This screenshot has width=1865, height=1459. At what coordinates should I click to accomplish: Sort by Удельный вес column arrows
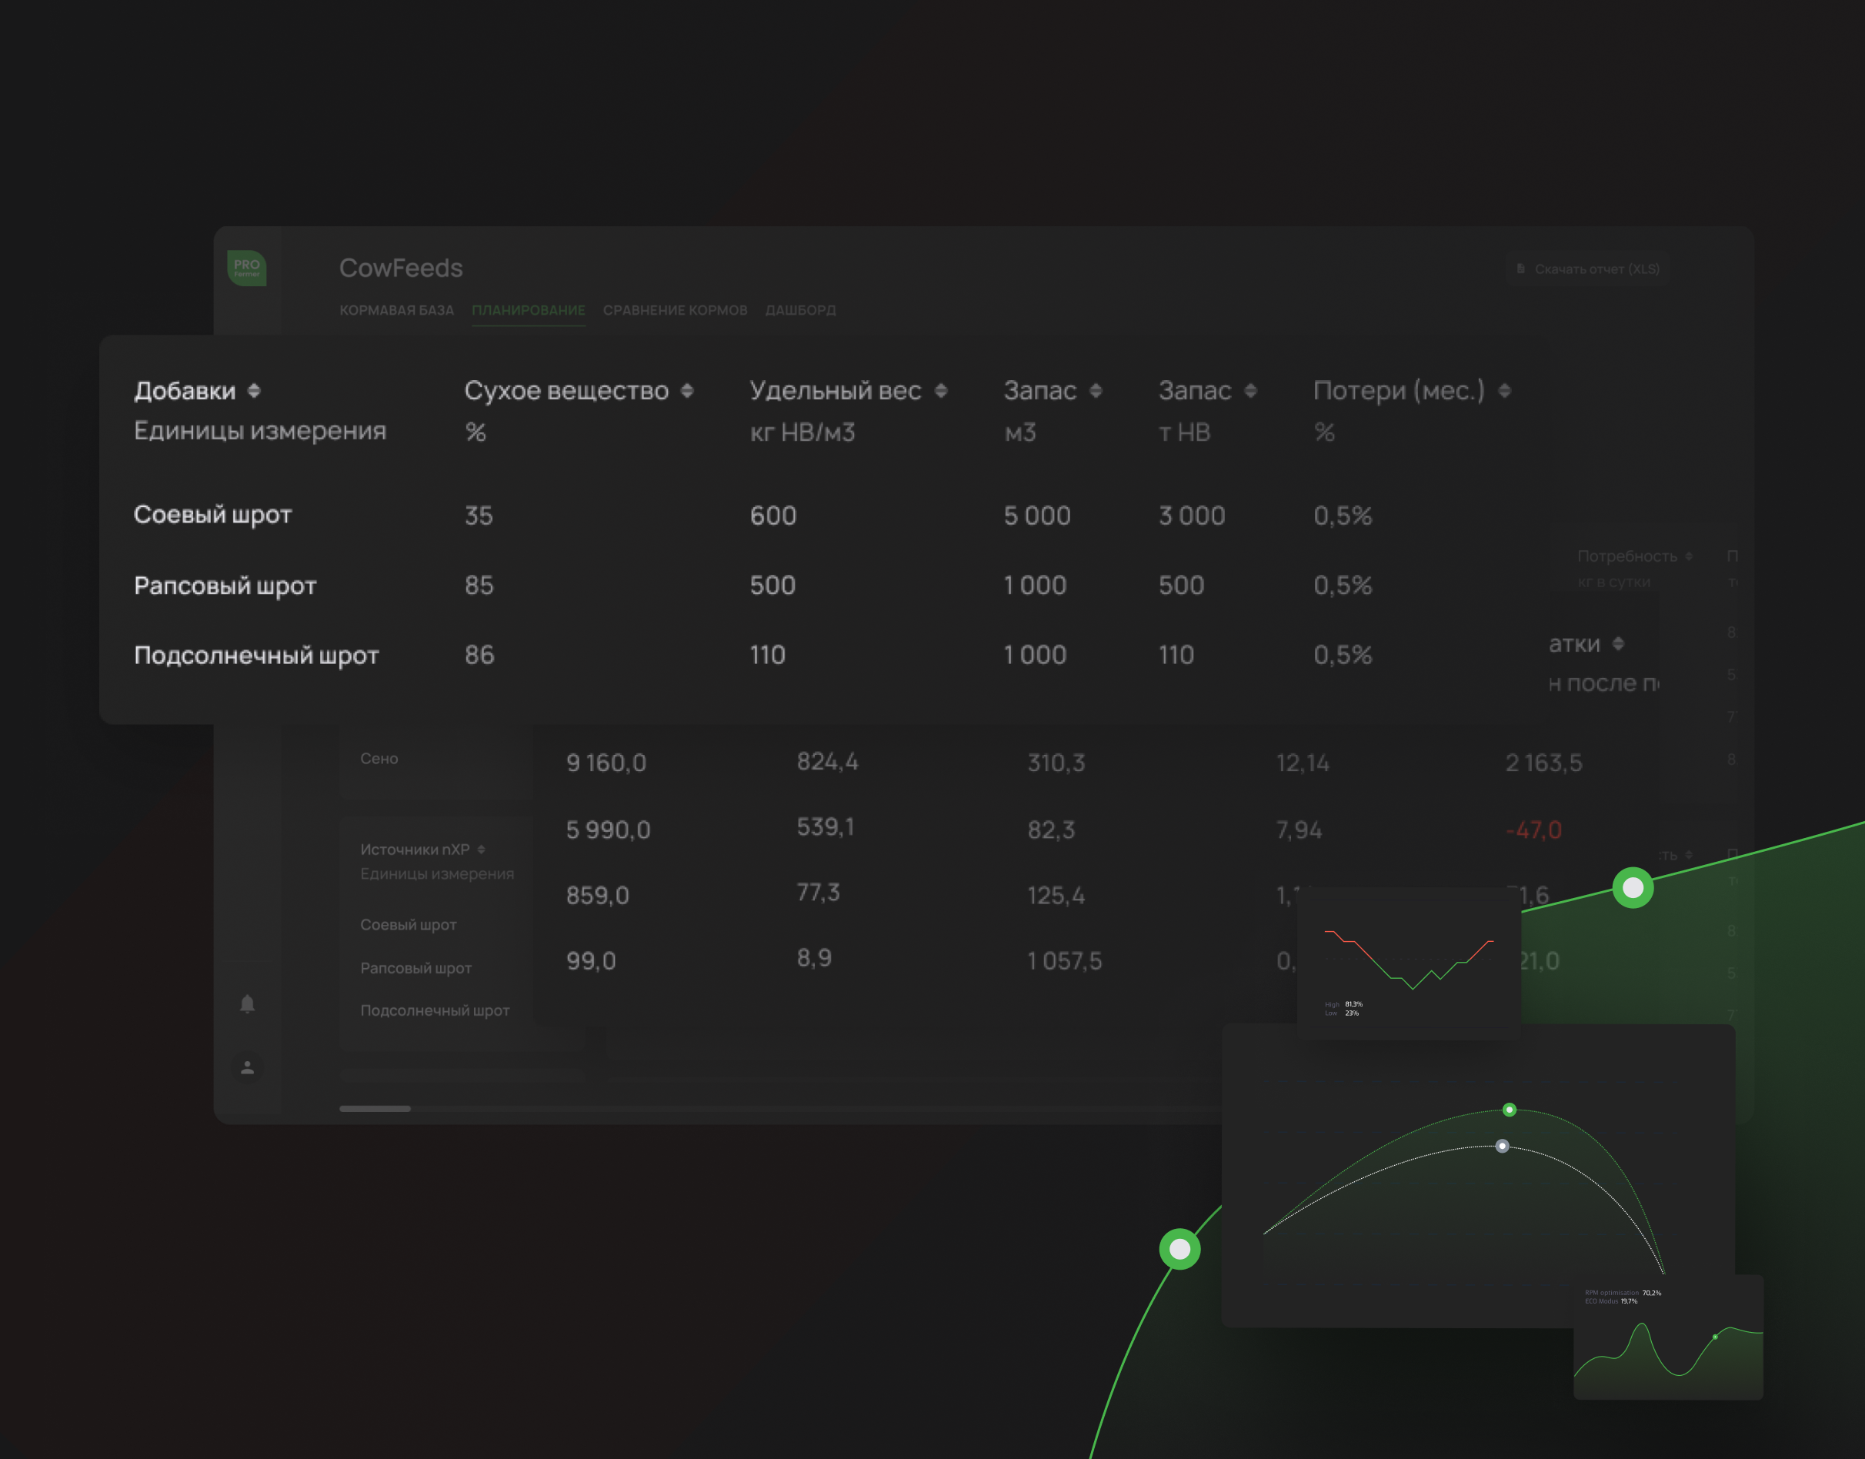(940, 391)
